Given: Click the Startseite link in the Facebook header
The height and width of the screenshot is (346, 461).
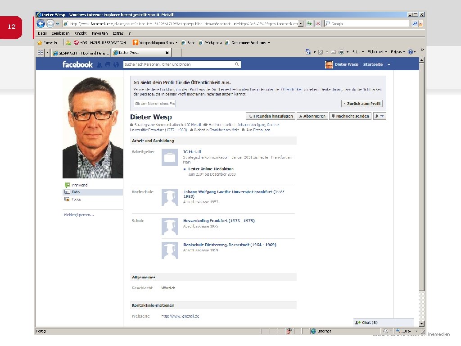Looking at the screenshot, I should click(373, 64).
